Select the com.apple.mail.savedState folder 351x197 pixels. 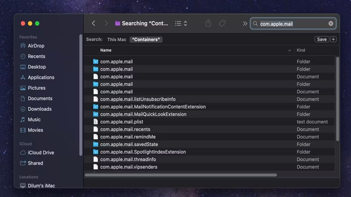[x=129, y=144]
